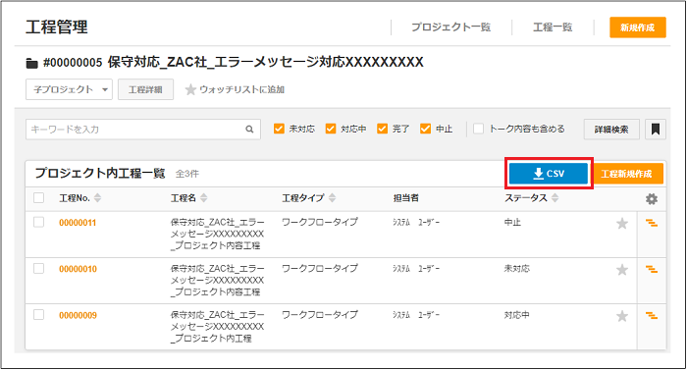Click the search magnifier icon
The height and width of the screenshot is (370, 687).
point(249,130)
